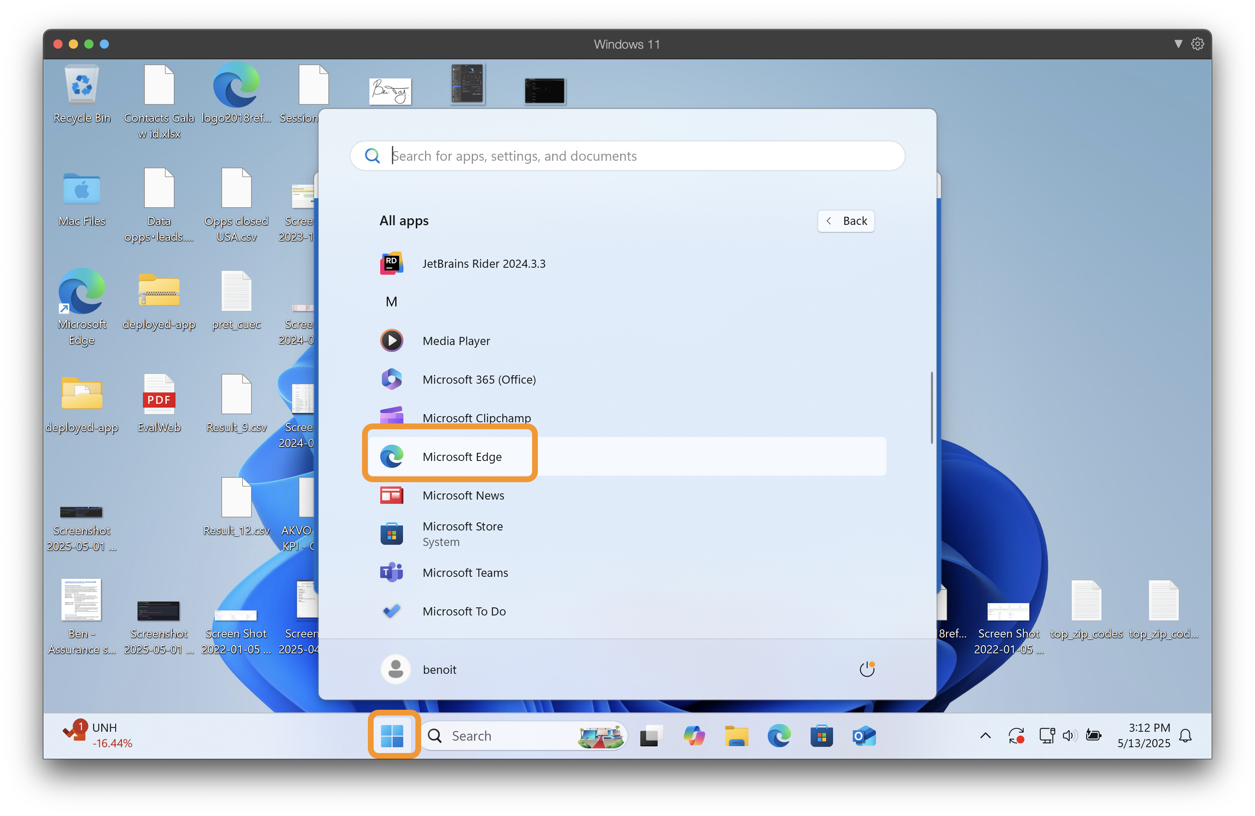This screenshot has width=1255, height=816.
Task: Open the clock showing 3:12 PM
Action: click(x=1143, y=735)
